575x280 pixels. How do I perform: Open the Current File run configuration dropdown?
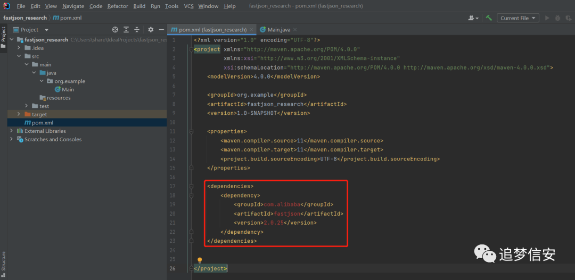(x=518, y=18)
